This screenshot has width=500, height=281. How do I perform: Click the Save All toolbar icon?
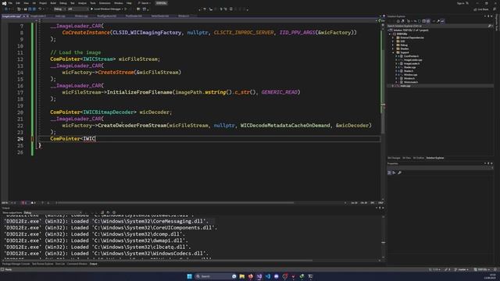[x=34, y=9]
